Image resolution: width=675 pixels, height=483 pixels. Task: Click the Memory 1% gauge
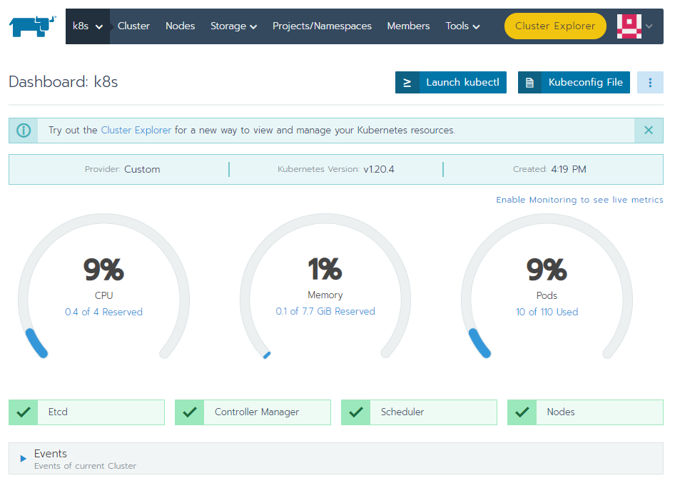point(325,286)
